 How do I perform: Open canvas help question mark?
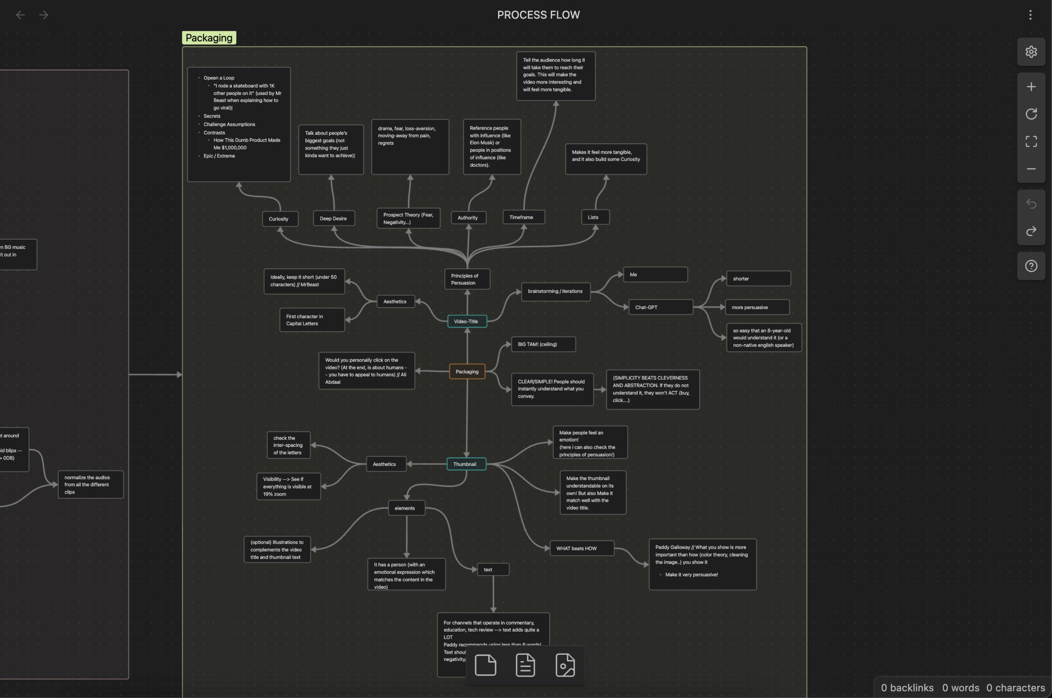pos(1031,266)
